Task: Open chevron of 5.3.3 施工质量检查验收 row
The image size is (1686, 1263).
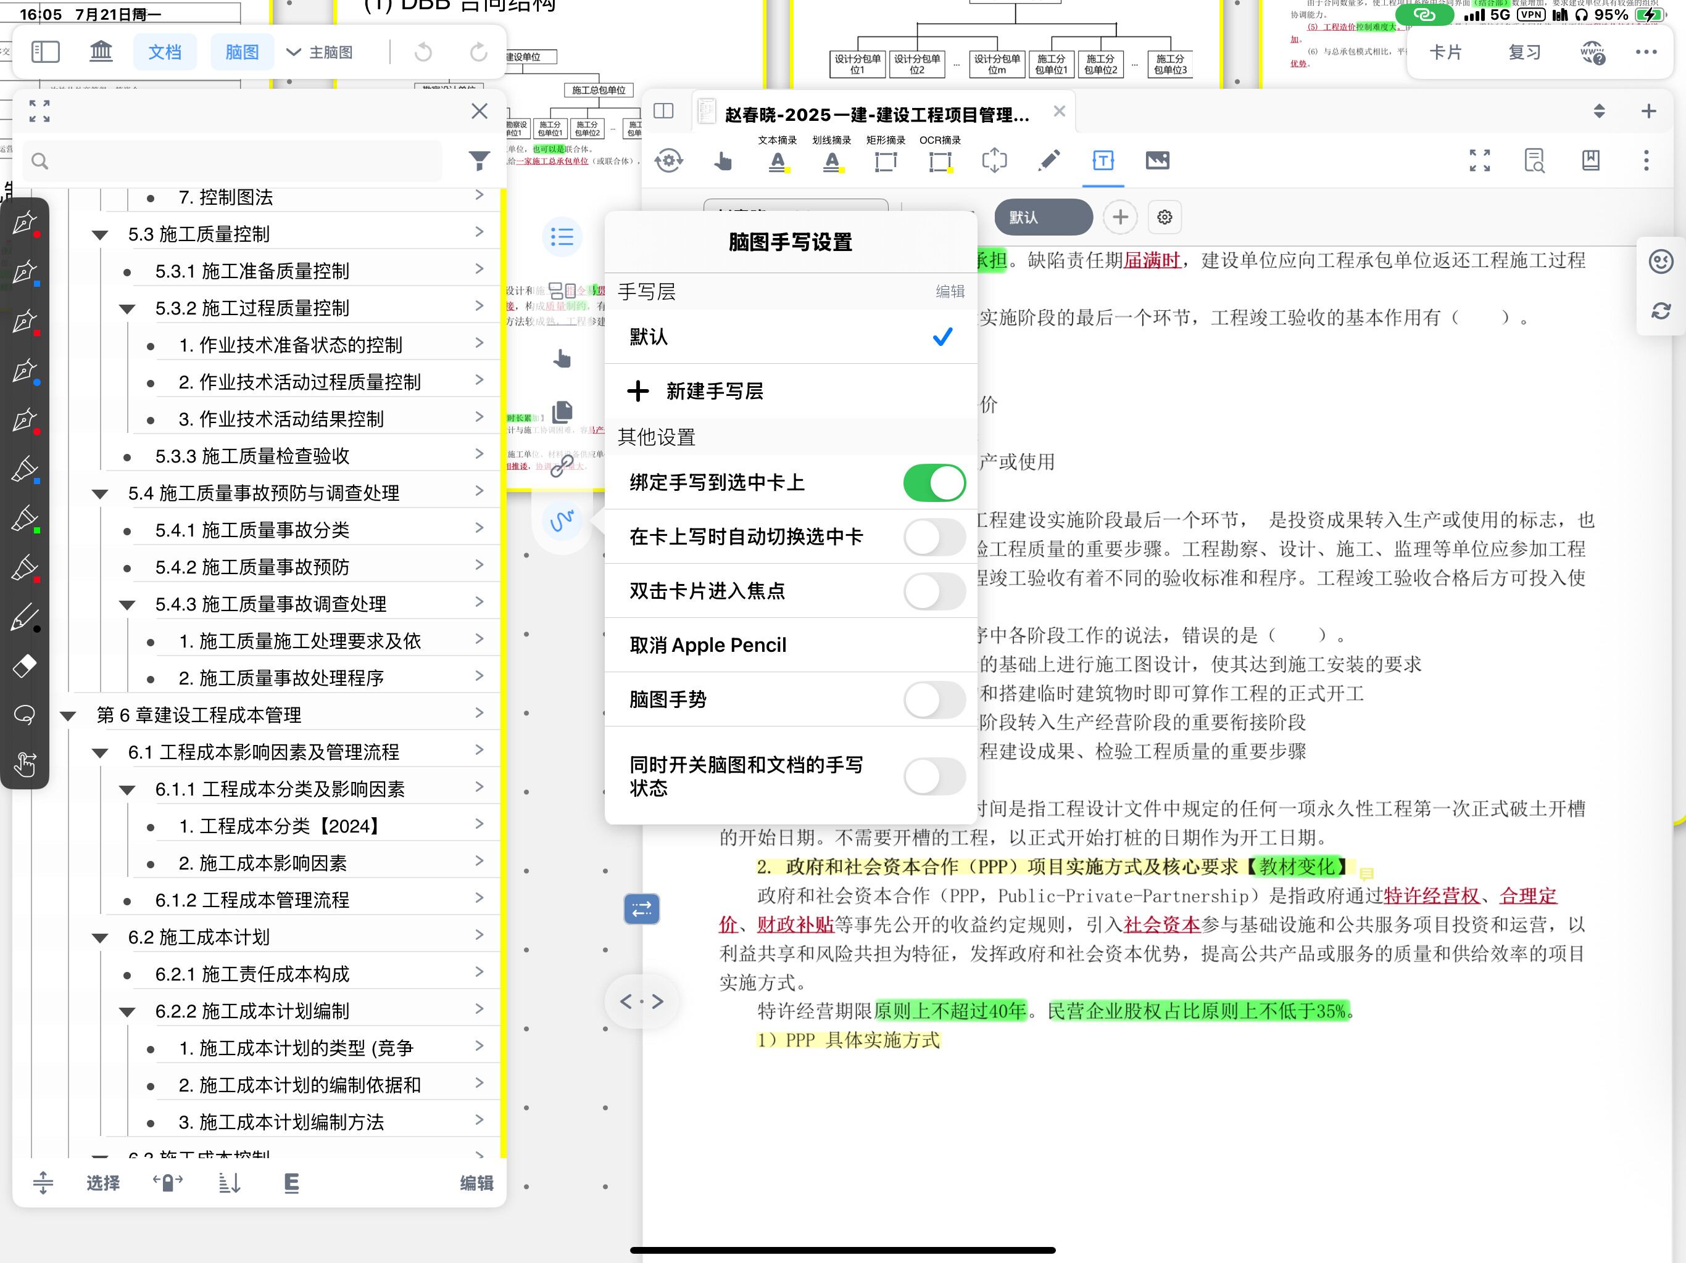Action: click(480, 454)
